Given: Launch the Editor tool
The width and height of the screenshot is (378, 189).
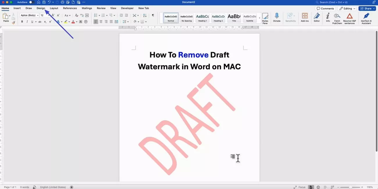Looking at the screenshot, I should [317, 18].
